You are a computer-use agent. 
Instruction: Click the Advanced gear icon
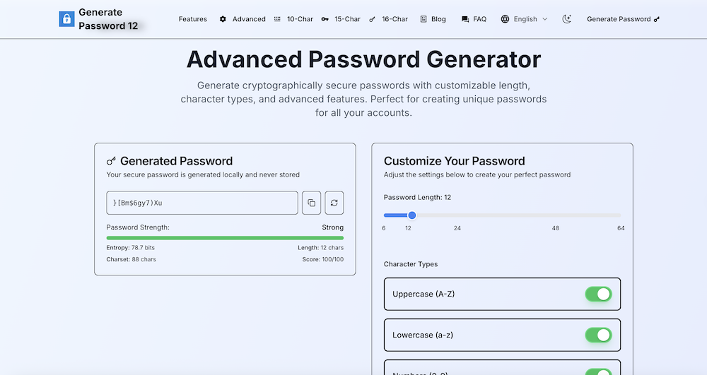[x=223, y=19]
